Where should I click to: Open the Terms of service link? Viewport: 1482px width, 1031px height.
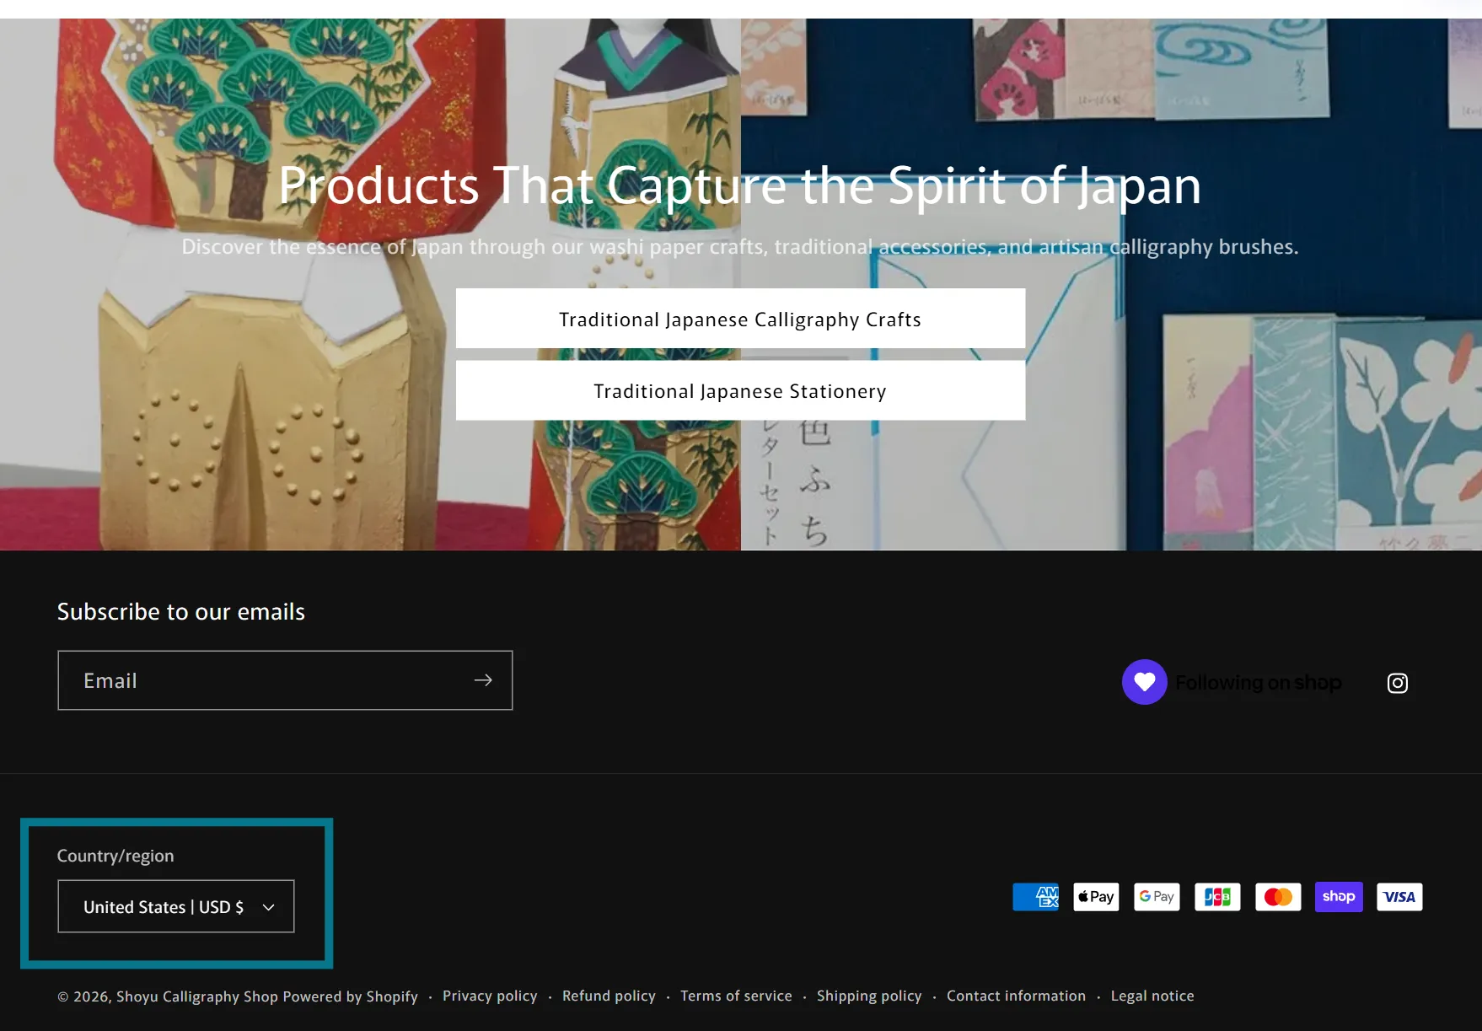click(736, 996)
